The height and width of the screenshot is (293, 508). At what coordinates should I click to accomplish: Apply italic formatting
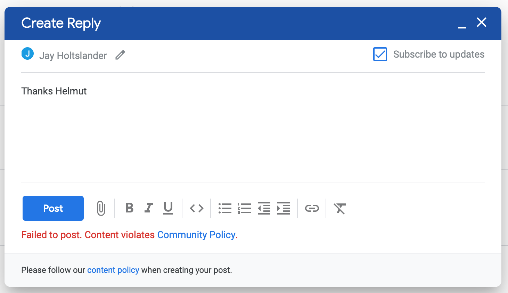click(148, 208)
